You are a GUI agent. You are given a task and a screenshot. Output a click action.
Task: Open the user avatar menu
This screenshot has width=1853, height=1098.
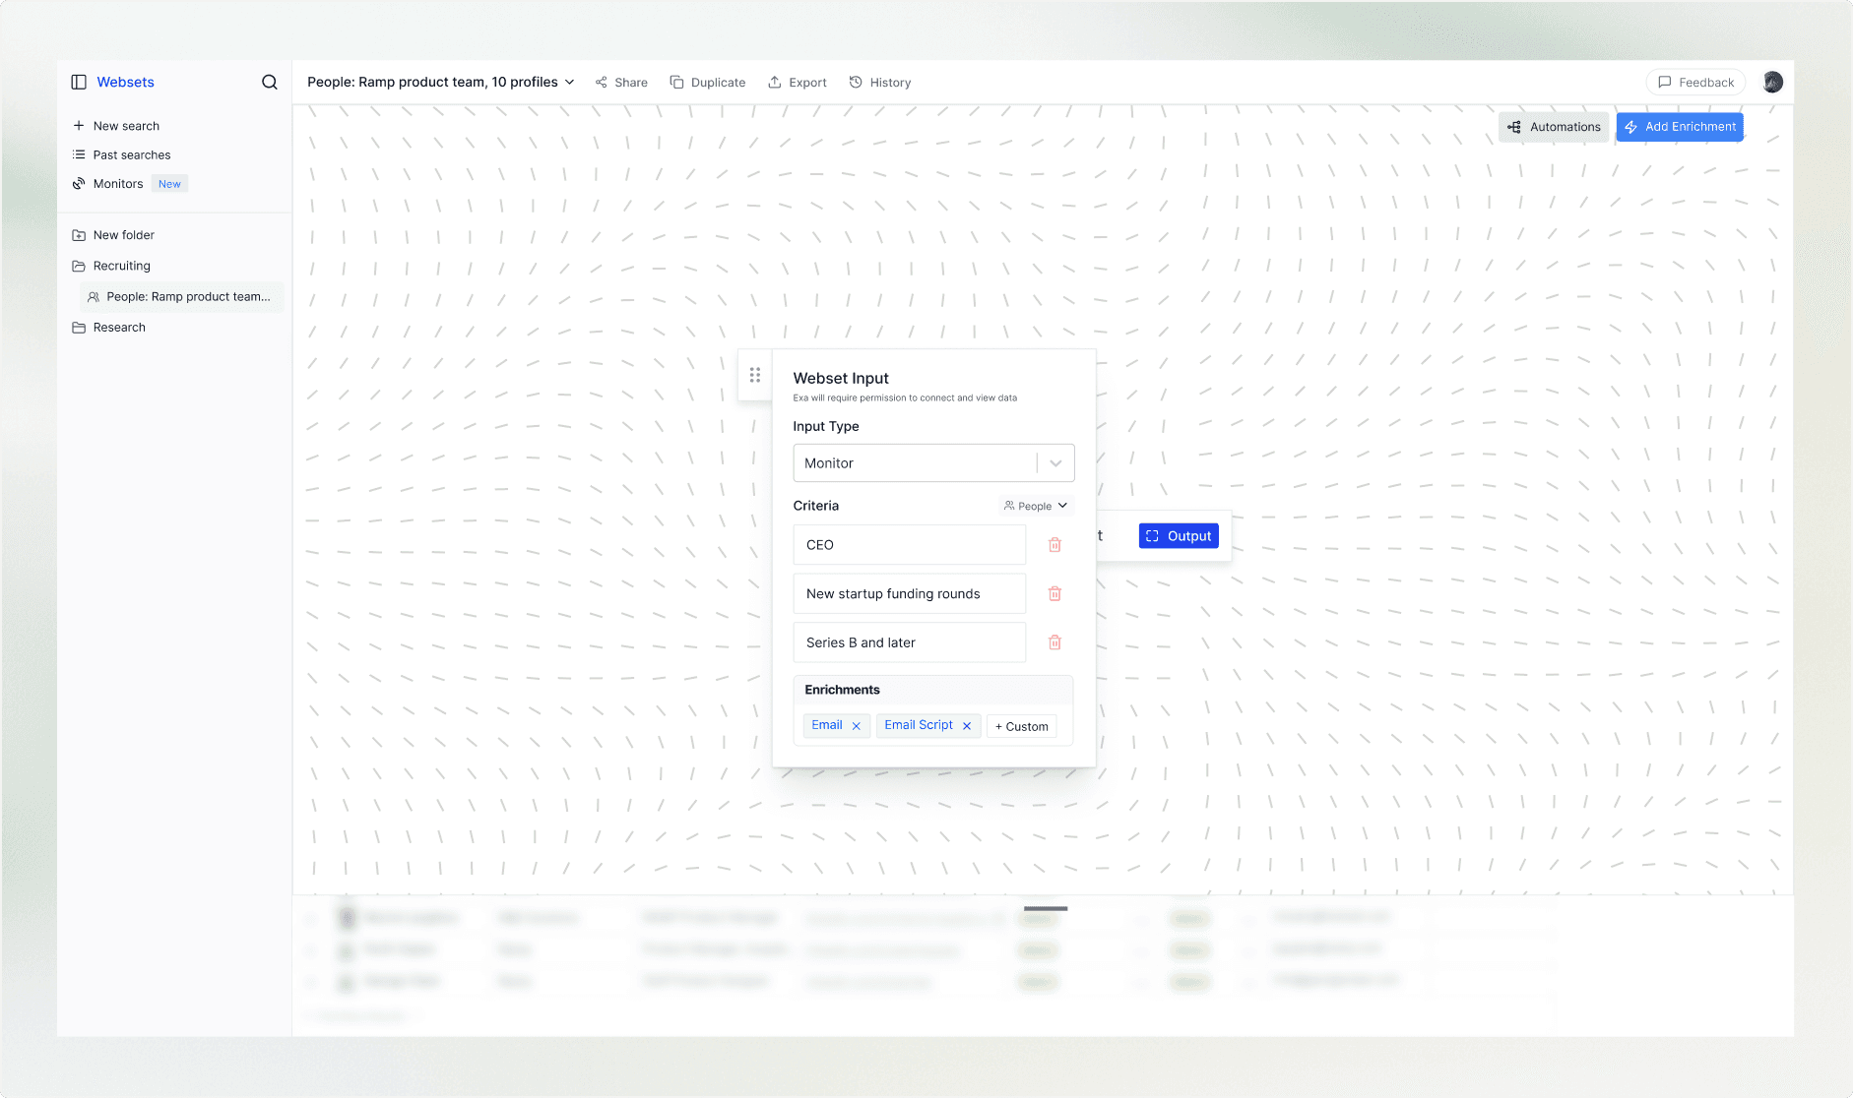click(1772, 82)
